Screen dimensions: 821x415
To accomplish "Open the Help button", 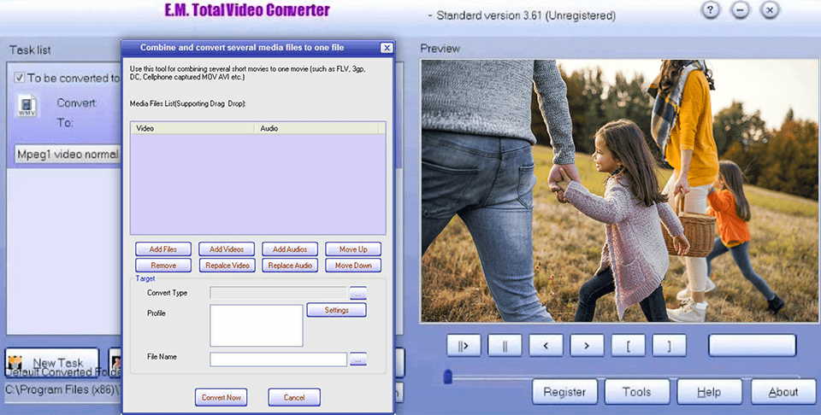I will [x=710, y=392].
